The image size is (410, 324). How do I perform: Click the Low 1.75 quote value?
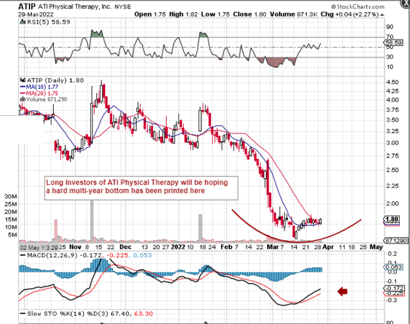point(215,14)
